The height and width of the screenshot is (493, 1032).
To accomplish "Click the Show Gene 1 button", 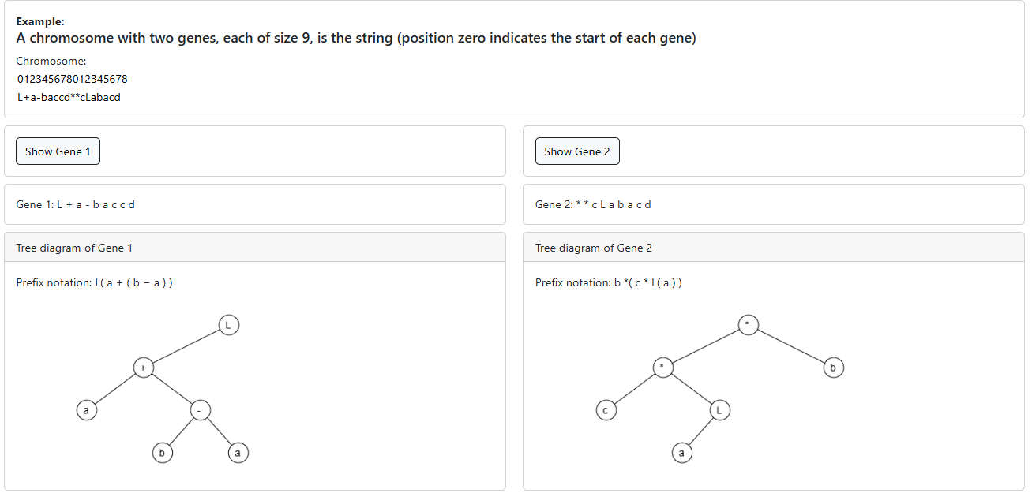I will pos(58,151).
